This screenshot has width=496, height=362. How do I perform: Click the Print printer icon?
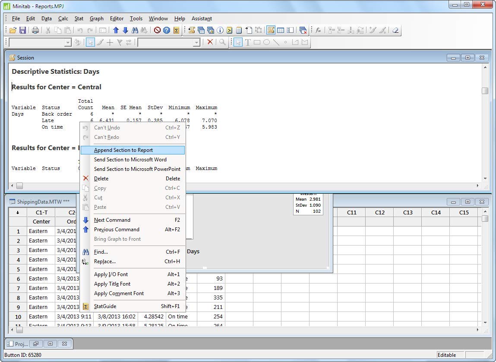pyautogui.click(x=35, y=30)
